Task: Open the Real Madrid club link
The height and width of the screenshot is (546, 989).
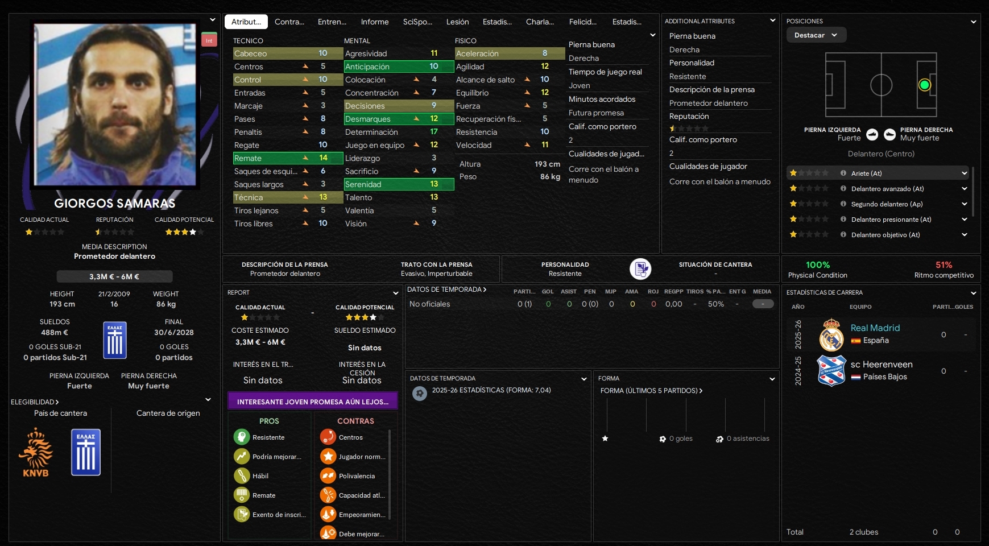Action: pos(875,328)
